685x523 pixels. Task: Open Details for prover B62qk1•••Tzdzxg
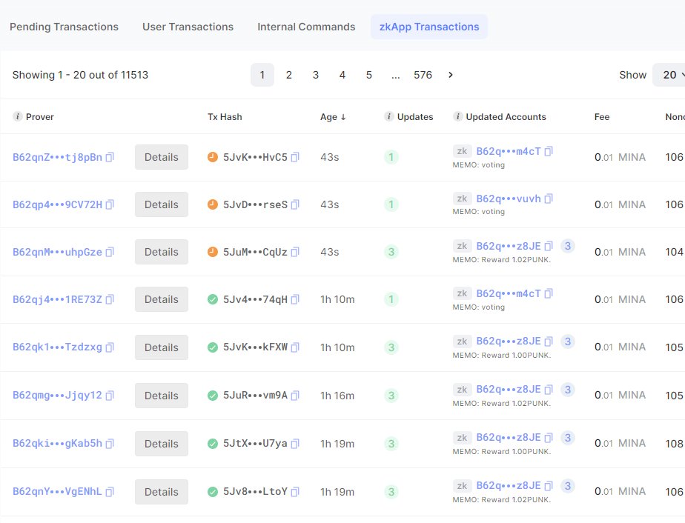162,347
